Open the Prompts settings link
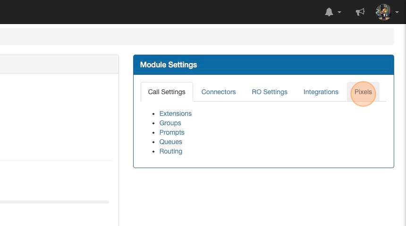The height and width of the screenshot is (226, 406). (x=172, y=132)
